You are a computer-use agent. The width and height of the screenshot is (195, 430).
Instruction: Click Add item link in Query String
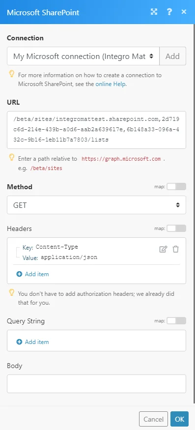(37, 342)
